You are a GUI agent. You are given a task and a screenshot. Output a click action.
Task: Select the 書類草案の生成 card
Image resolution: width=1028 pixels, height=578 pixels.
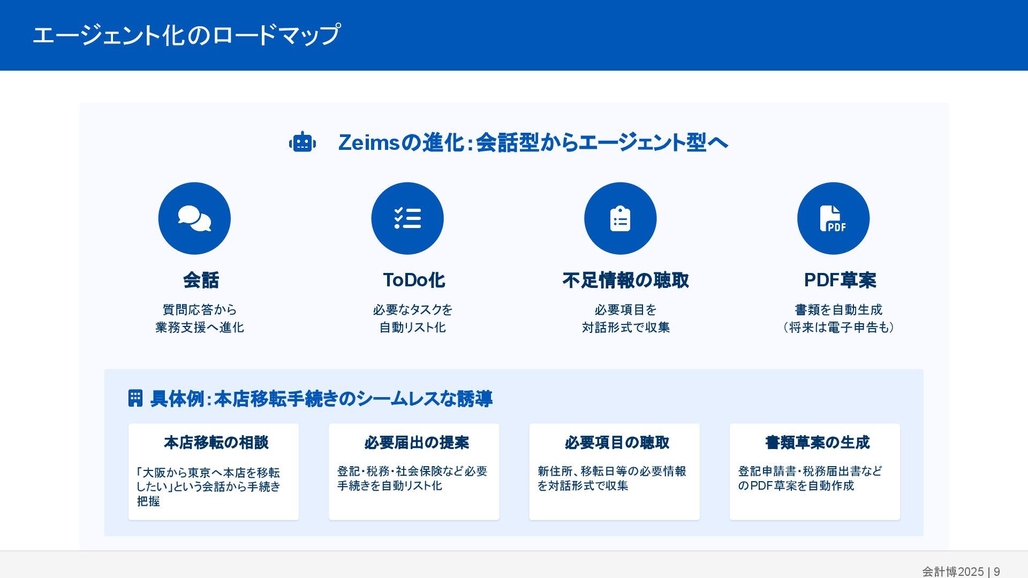[814, 471]
